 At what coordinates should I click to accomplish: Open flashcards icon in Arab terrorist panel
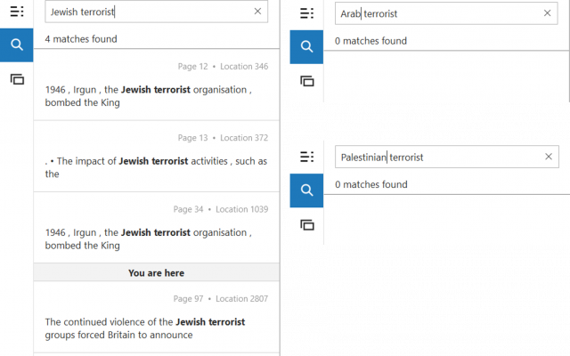click(x=307, y=81)
